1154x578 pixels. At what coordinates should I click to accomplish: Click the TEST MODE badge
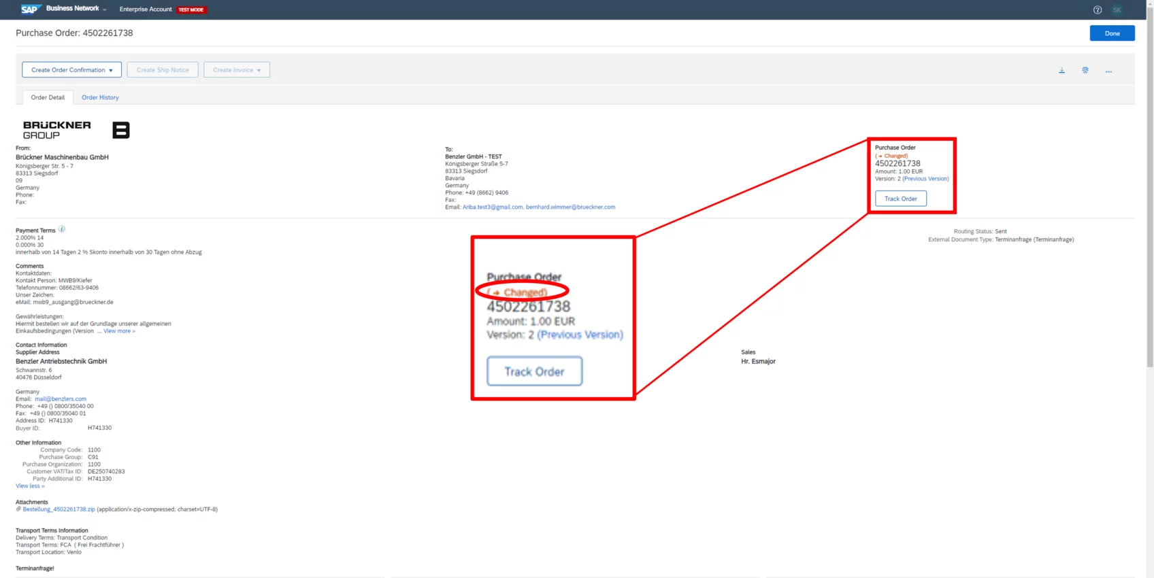pos(191,10)
